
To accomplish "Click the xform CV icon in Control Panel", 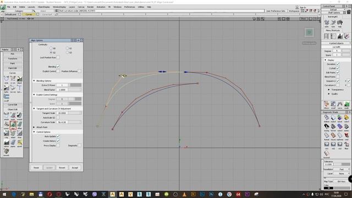I will (333, 104).
